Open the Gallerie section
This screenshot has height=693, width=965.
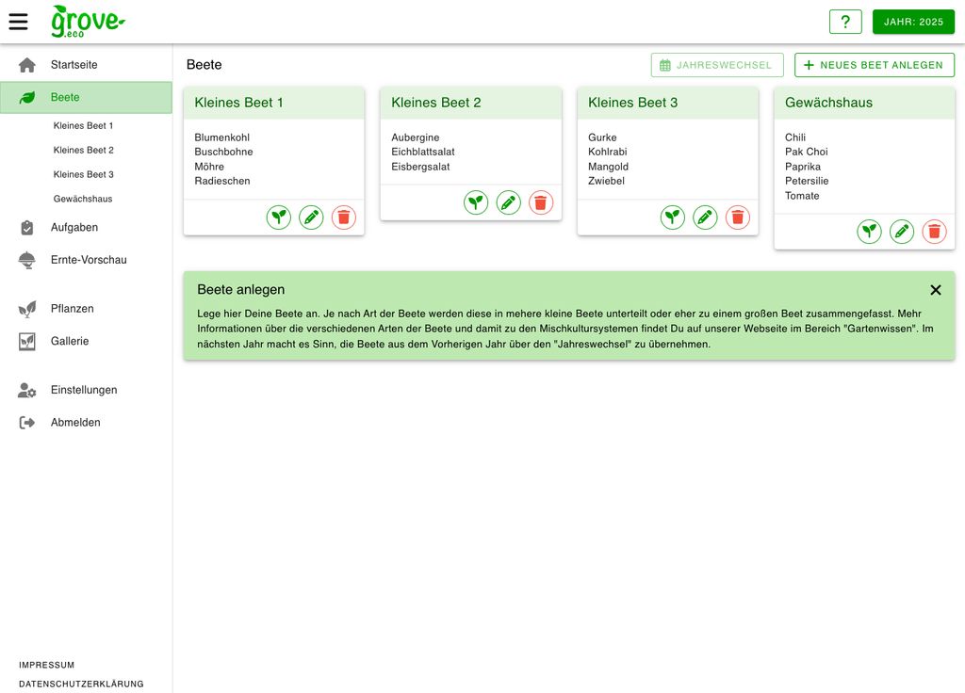click(x=70, y=341)
